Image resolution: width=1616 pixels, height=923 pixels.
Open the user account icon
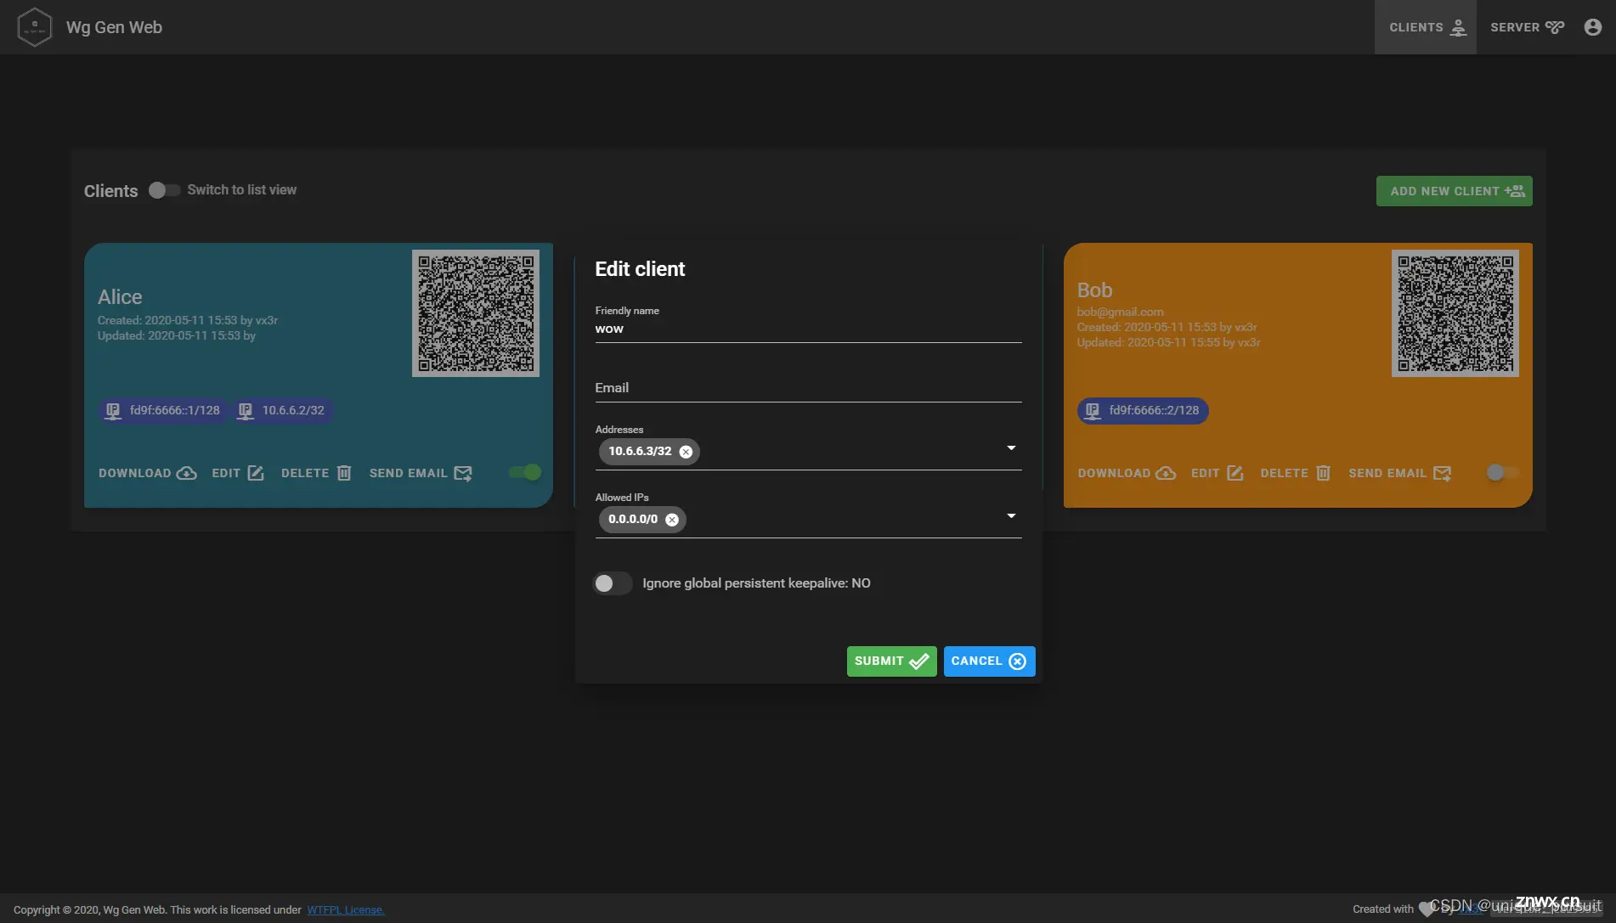(1593, 27)
